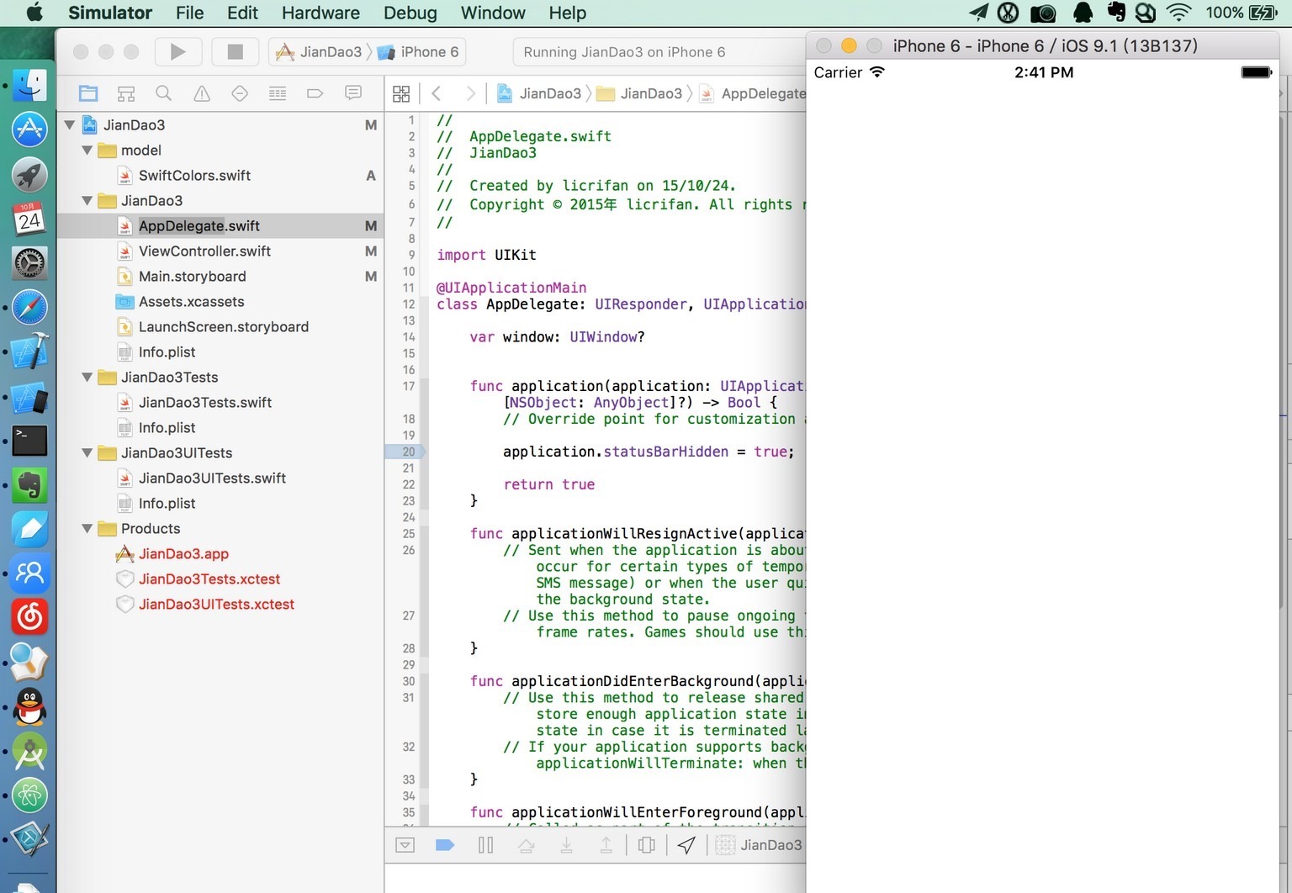Collapse the JianDao3Tests group
This screenshot has height=893, width=1292.
87,378
